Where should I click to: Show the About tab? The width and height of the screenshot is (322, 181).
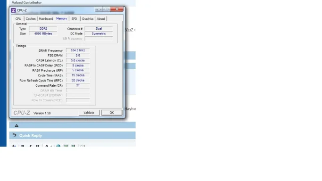click(x=101, y=19)
